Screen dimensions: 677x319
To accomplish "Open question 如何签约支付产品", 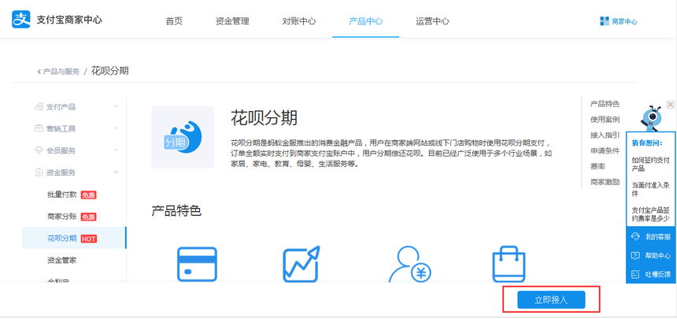I will (651, 165).
